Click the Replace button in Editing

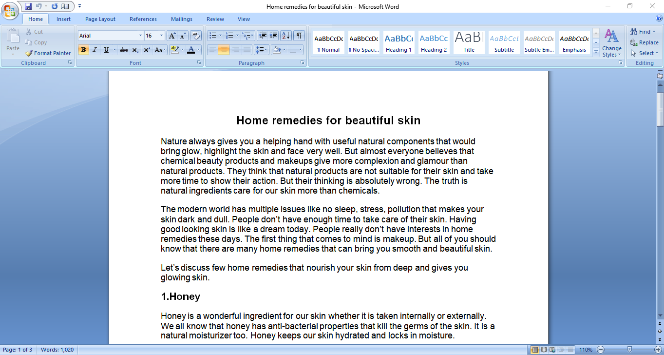point(644,42)
